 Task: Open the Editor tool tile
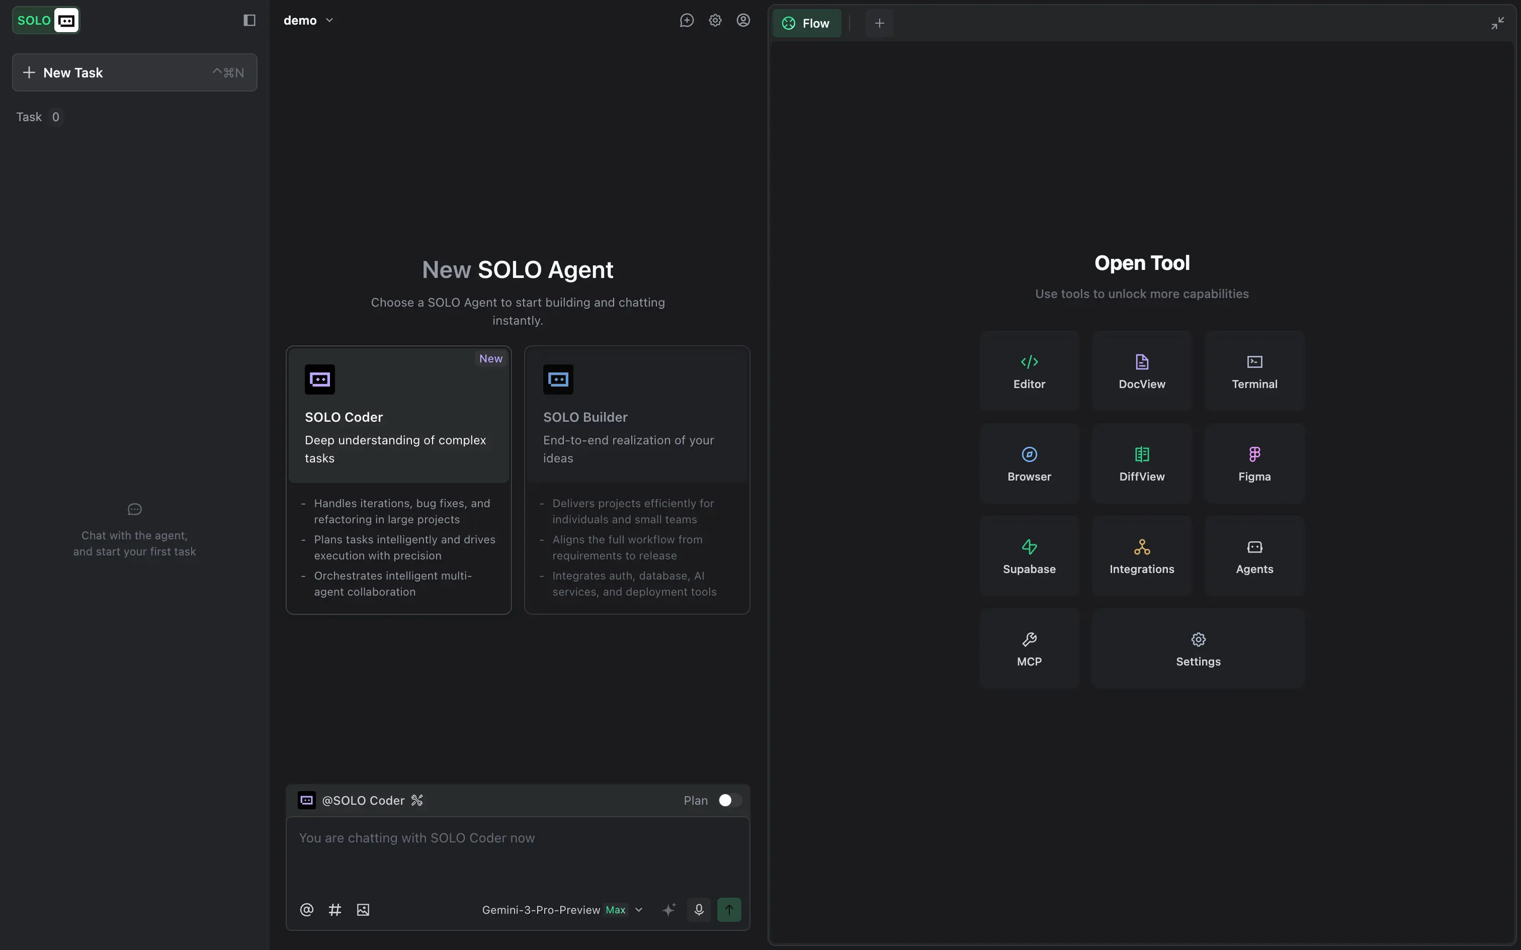(x=1029, y=371)
